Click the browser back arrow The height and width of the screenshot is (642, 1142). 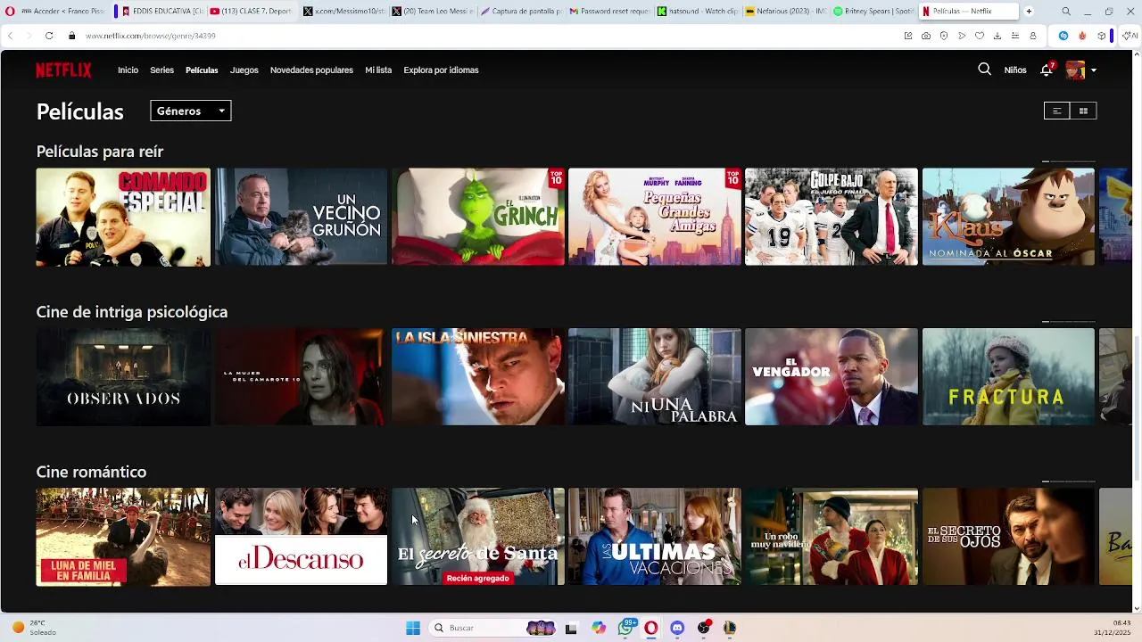[10, 36]
